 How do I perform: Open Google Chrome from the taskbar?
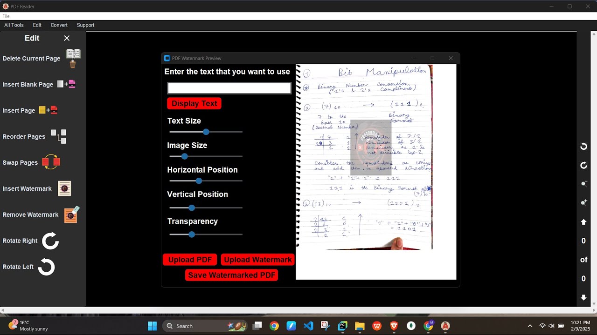pyautogui.click(x=274, y=326)
